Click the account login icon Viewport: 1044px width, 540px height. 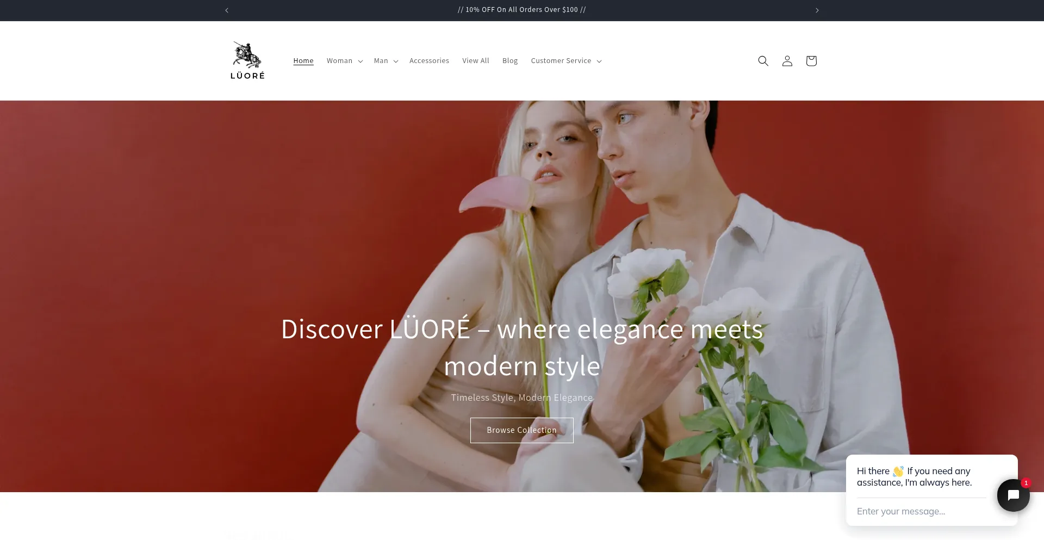coord(787,60)
